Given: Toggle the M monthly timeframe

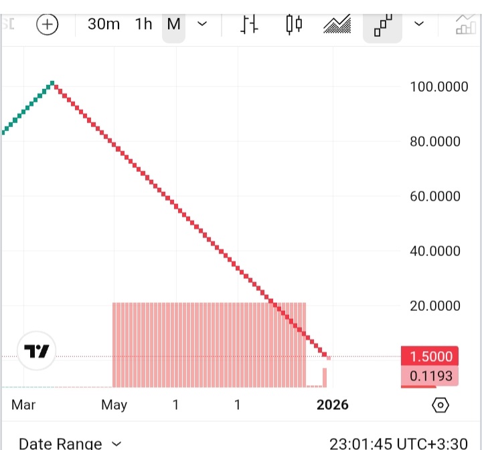Looking at the screenshot, I should click(174, 24).
